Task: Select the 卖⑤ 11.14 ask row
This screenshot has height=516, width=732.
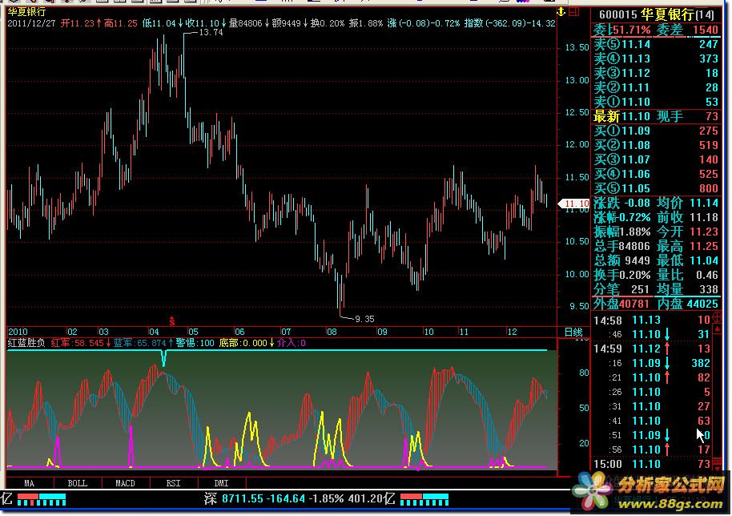Action: (x=657, y=44)
